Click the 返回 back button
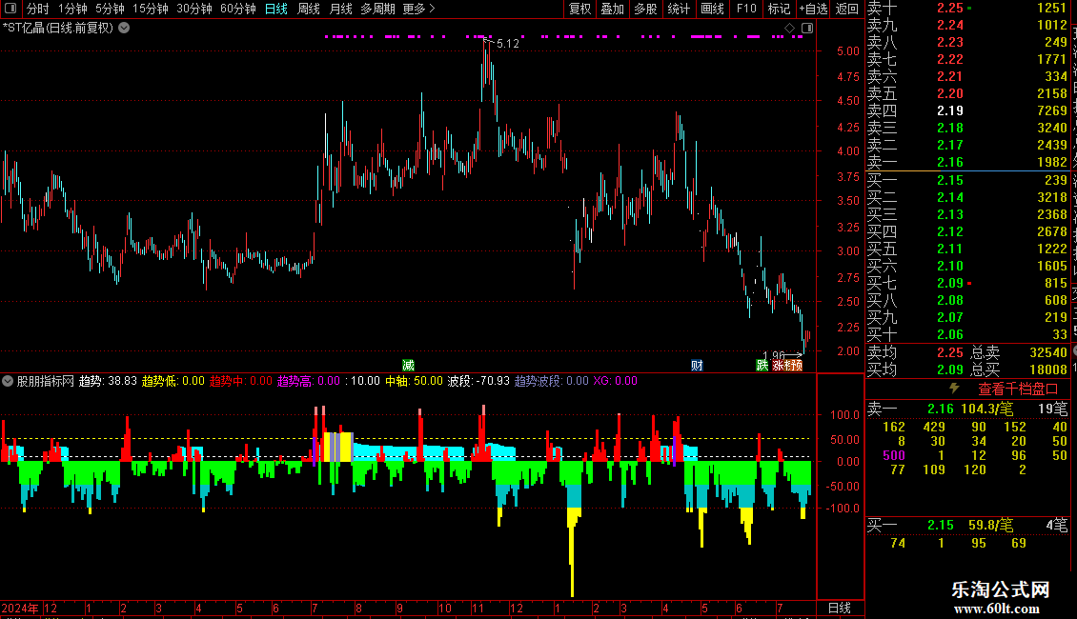Image resolution: width=1077 pixels, height=619 pixels. [847, 9]
